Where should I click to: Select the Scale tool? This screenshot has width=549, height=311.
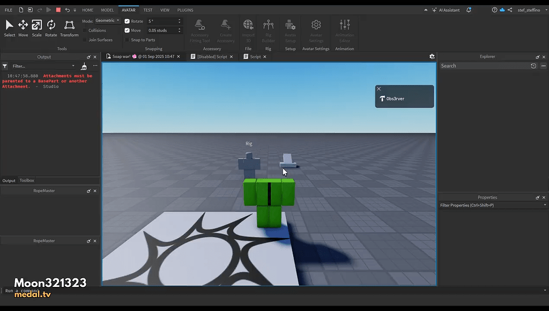36,27
